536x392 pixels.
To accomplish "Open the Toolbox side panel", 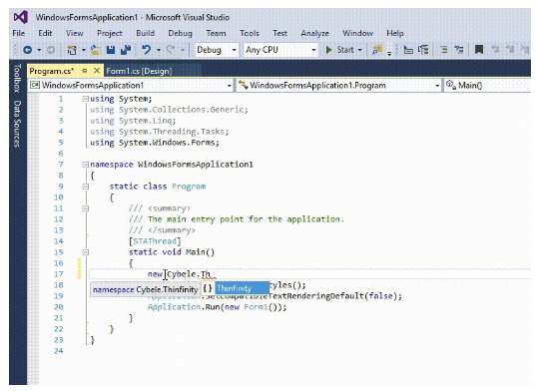I will coord(17,78).
